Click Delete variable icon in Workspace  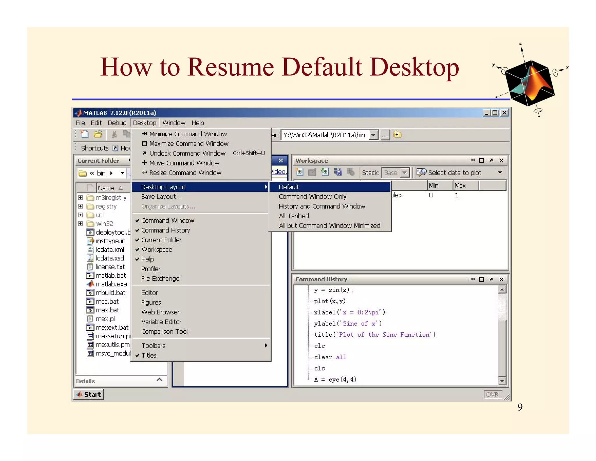click(350, 172)
